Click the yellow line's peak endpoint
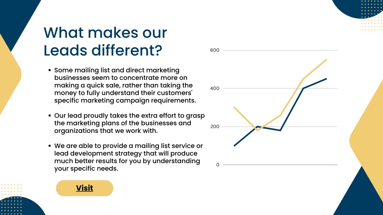This screenshot has width=383, height=215. [326, 60]
